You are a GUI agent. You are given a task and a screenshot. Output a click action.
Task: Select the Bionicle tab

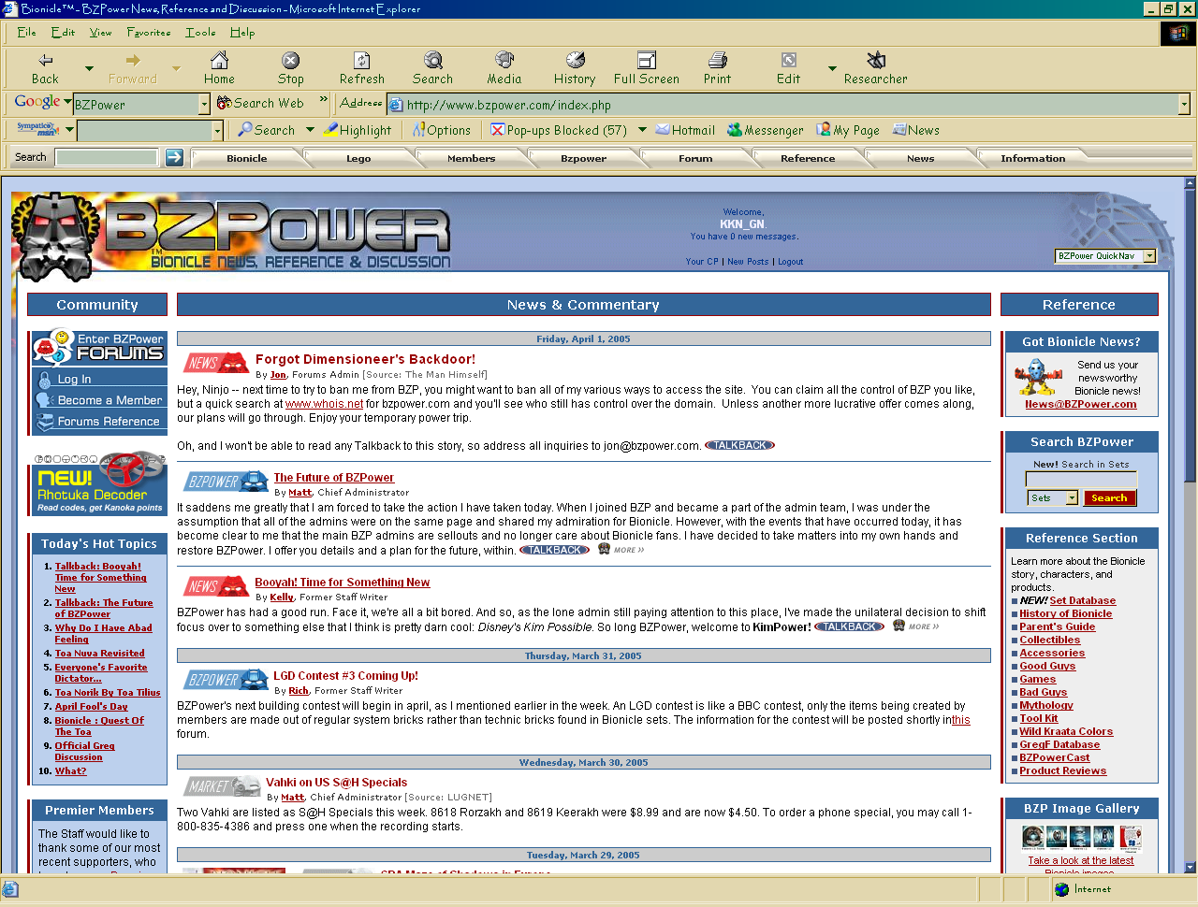[x=247, y=159]
